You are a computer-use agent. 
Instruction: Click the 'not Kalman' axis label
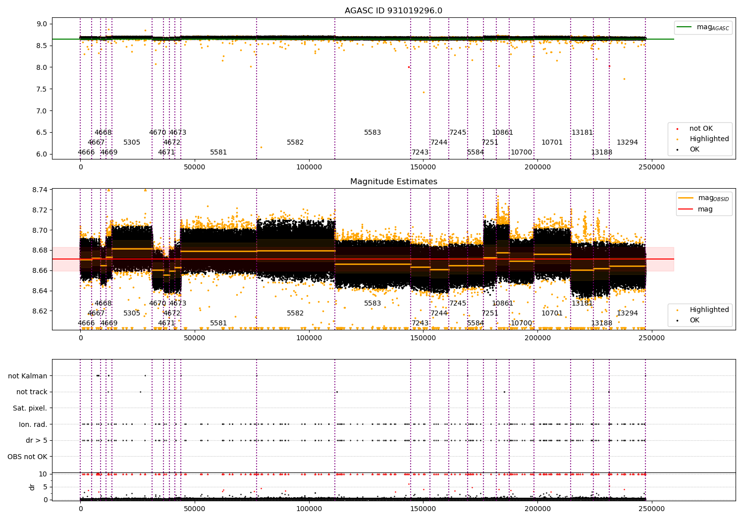28,376
